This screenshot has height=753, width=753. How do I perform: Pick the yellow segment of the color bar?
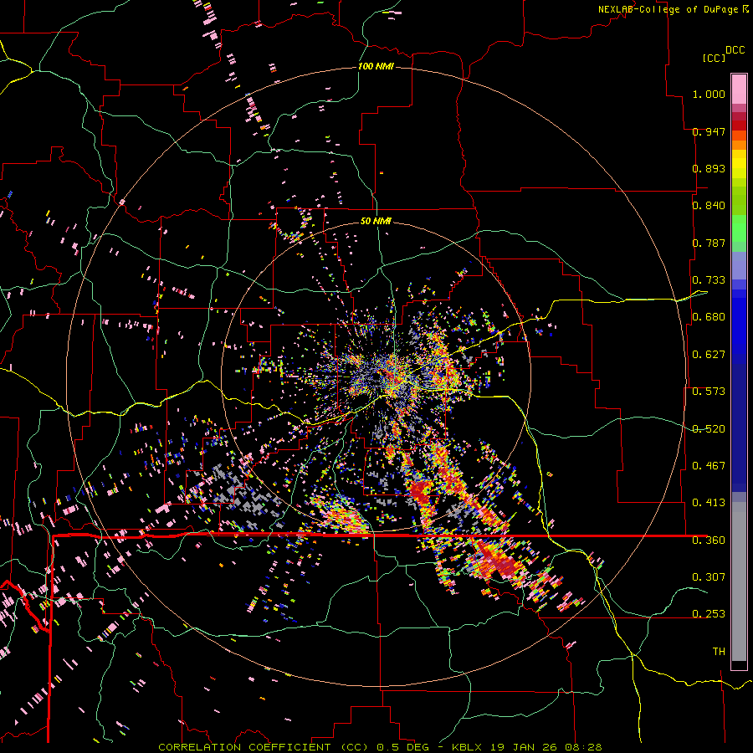click(x=739, y=164)
